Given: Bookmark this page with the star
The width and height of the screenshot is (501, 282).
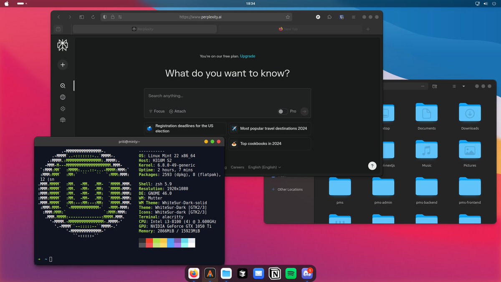Looking at the screenshot, I should click(x=288, y=17).
